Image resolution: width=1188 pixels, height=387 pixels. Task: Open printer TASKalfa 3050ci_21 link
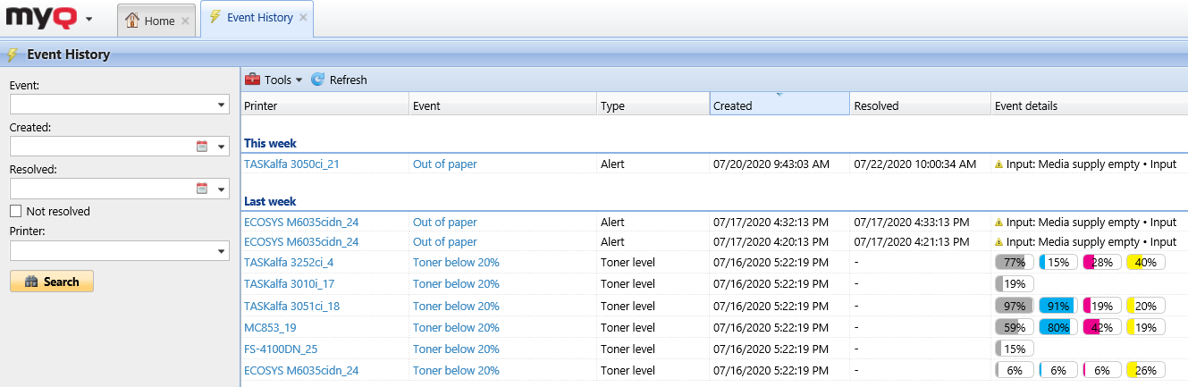pos(291,164)
